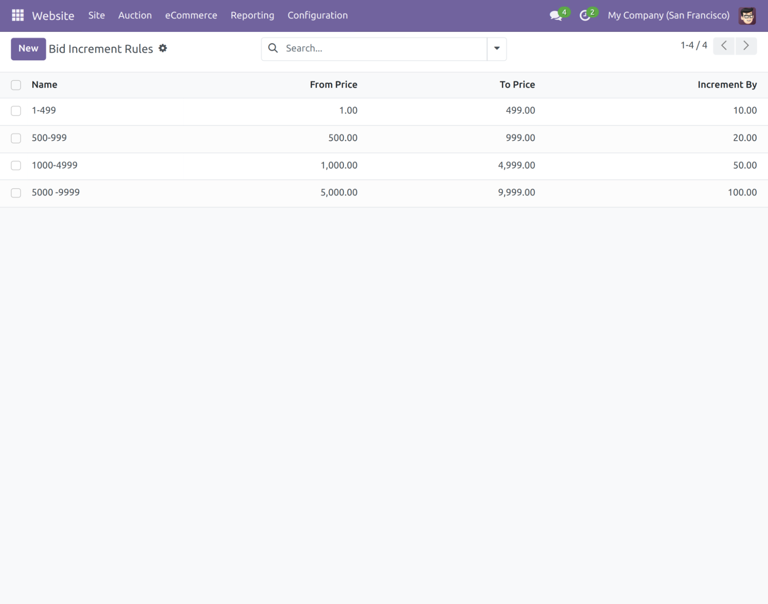Click the To Price value 4,999.00

(x=516, y=165)
